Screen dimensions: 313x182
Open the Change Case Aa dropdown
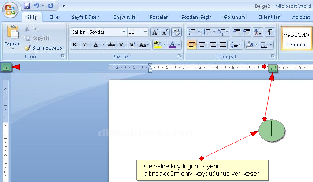144,45
